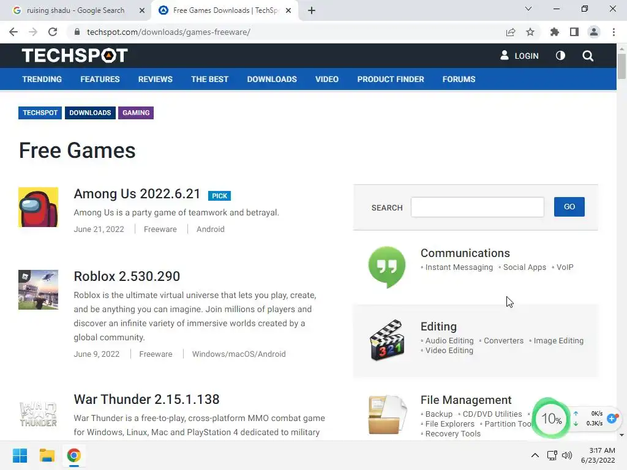Click the File Management box icon

click(x=388, y=414)
